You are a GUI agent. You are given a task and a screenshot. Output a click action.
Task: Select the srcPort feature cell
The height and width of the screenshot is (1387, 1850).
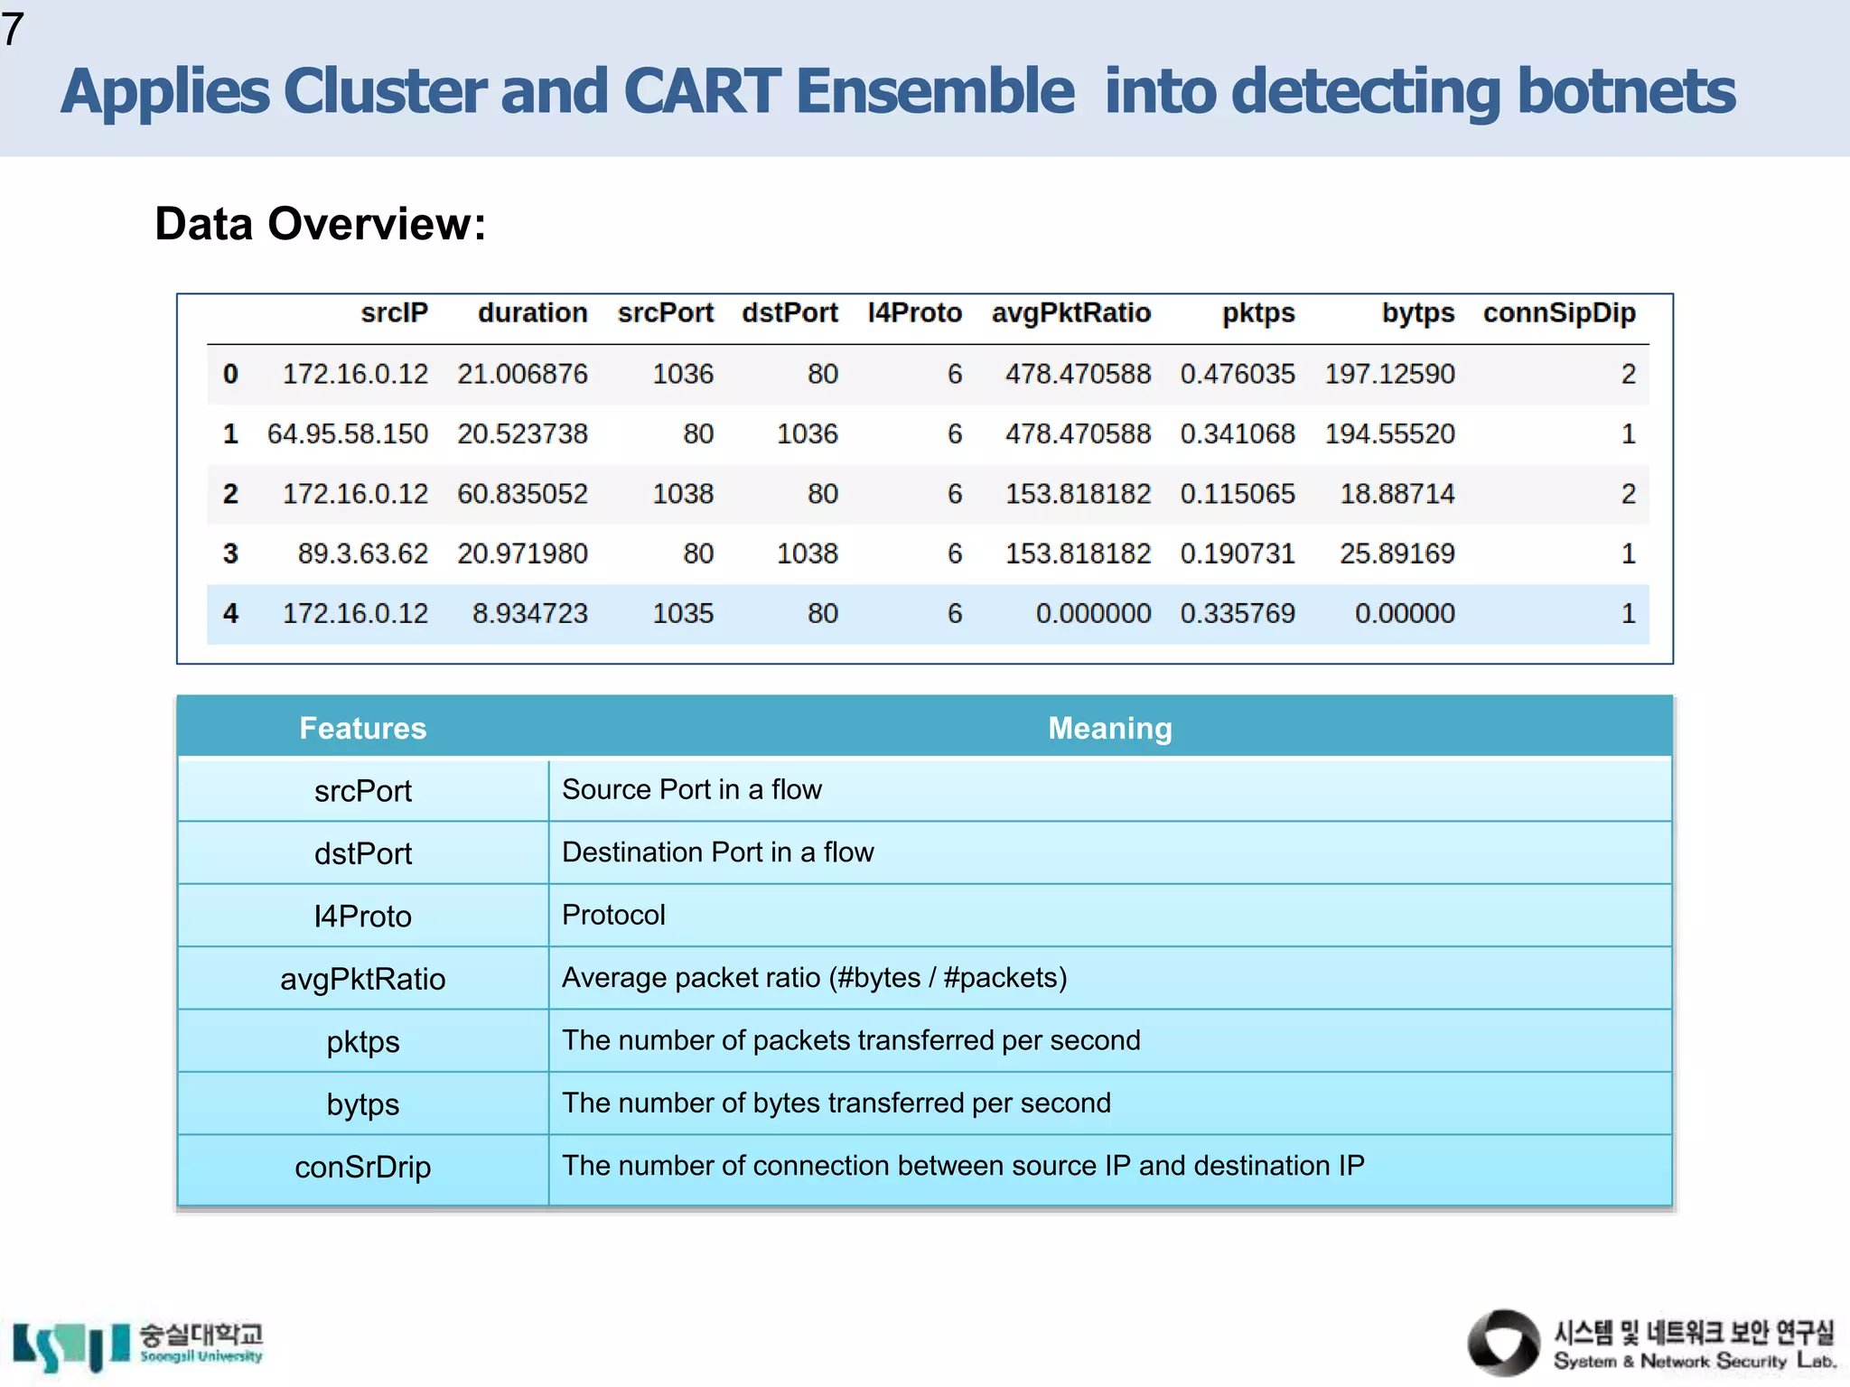pyautogui.click(x=362, y=791)
